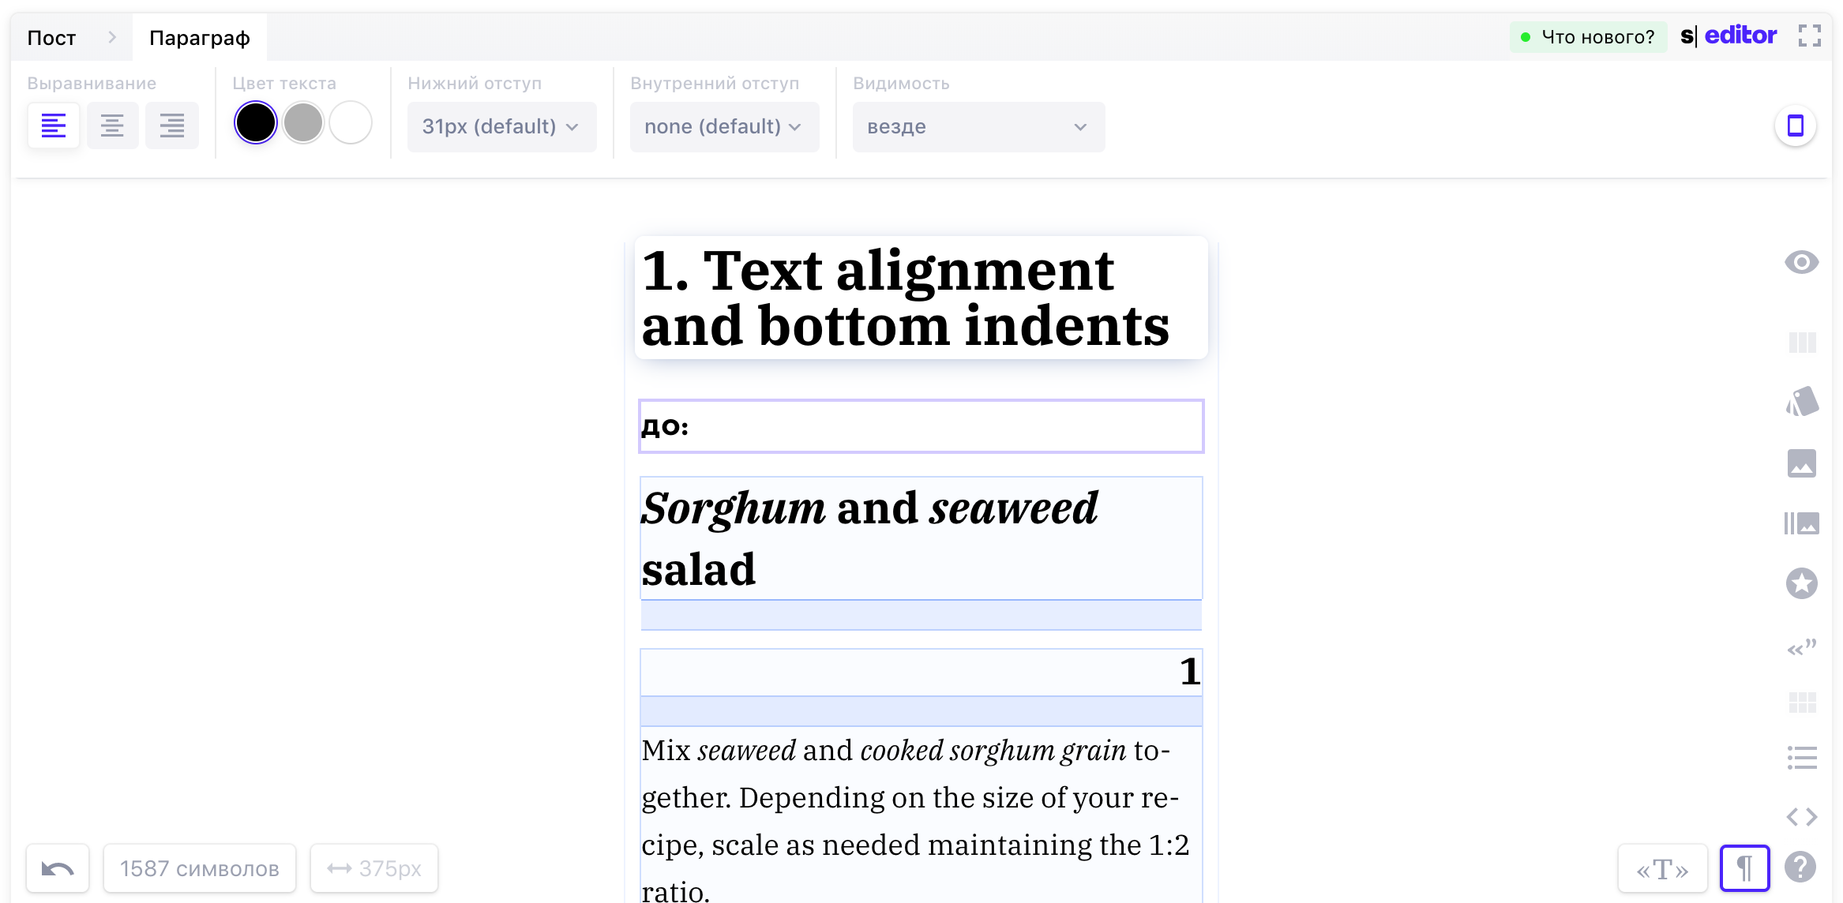The width and height of the screenshot is (1843, 903).
Task: Open Что нового? announcements
Action: point(1588,36)
